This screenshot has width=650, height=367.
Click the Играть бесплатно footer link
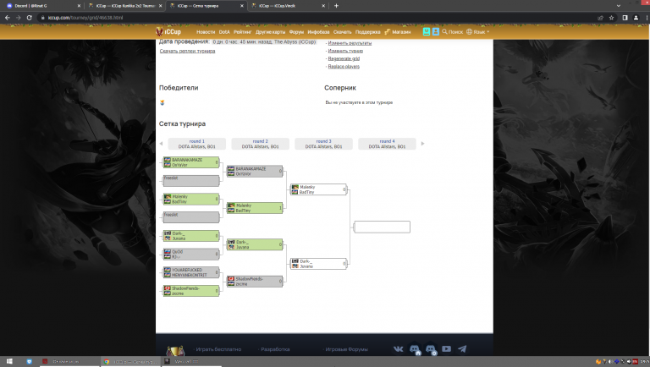click(x=218, y=349)
